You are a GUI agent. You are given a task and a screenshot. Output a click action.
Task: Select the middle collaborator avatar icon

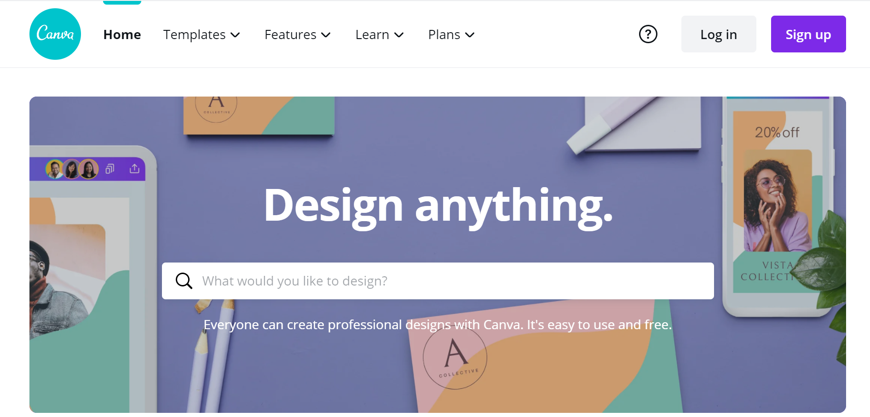click(x=72, y=169)
